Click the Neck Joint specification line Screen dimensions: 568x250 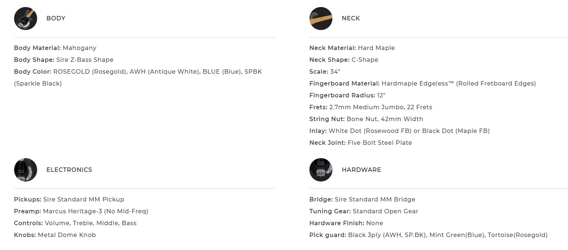[x=361, y=143]
